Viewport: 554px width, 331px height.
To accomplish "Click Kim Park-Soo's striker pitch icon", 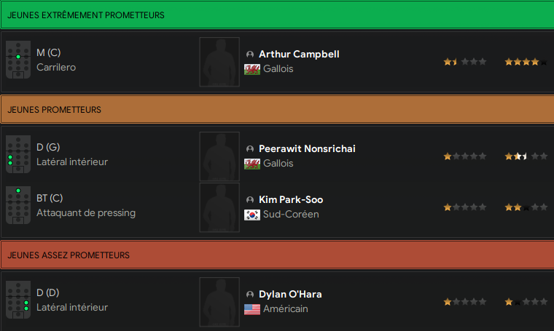I will pyautogui.click(x=18, y=205).
